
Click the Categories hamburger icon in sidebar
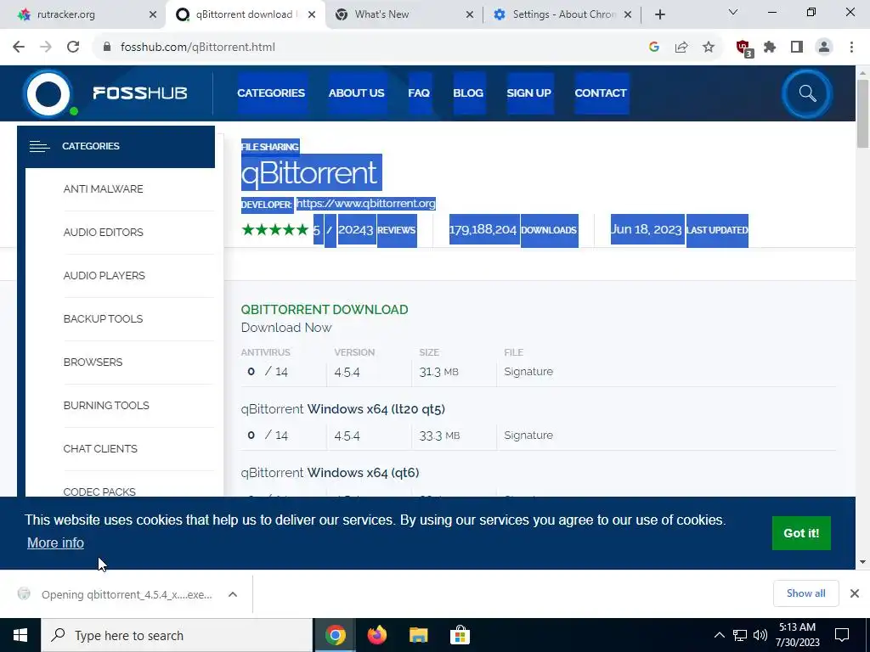[39, 146]
